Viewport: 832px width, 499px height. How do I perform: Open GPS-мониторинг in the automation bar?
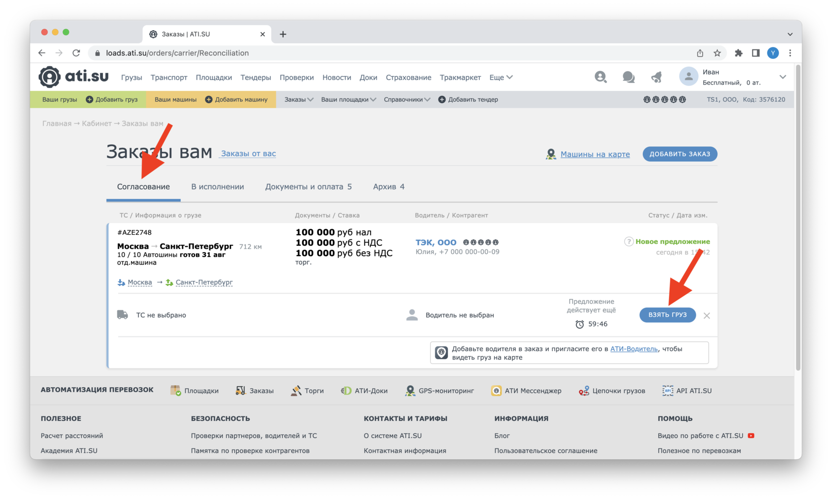click(x=439, y=391)
